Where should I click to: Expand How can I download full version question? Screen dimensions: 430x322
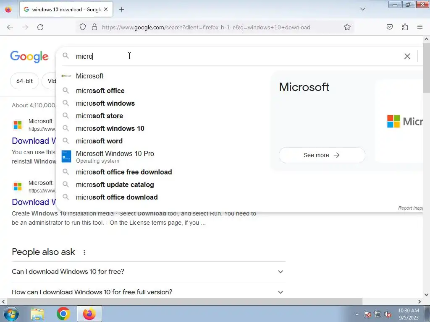149,292
